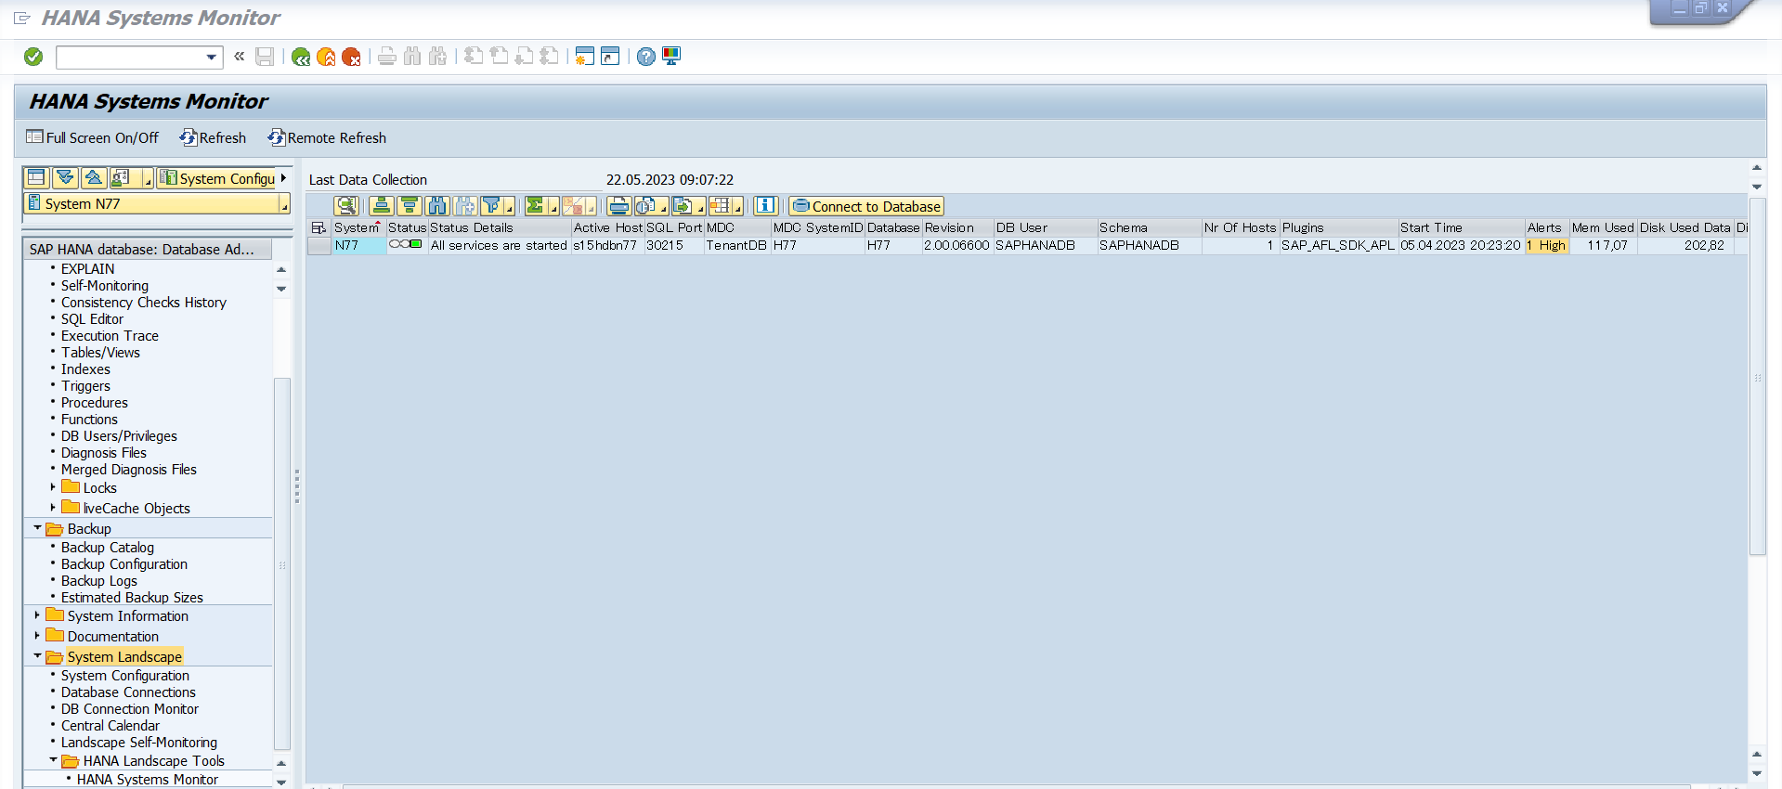Click the Remote Refresh button
The image size is (1782, 789).
tap(328, 137)
